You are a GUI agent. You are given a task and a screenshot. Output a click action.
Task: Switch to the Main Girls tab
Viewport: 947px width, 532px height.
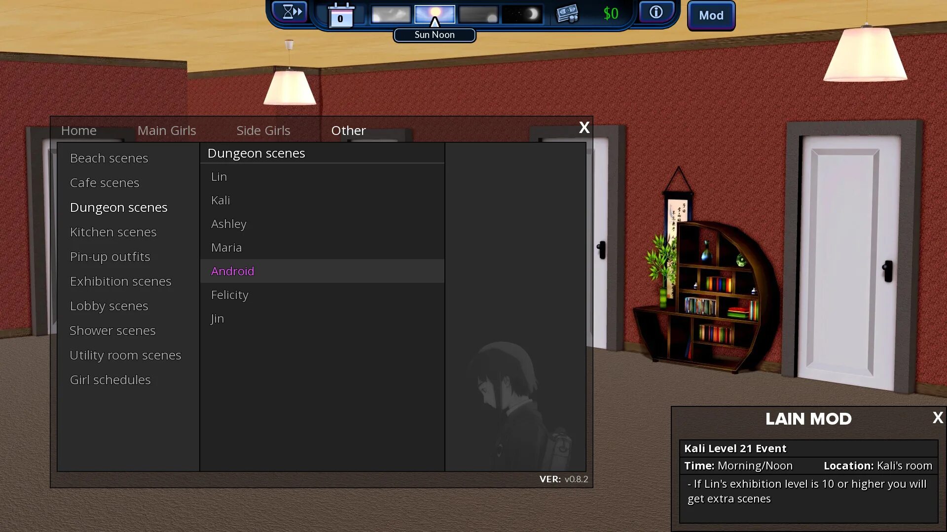point(167,131)
